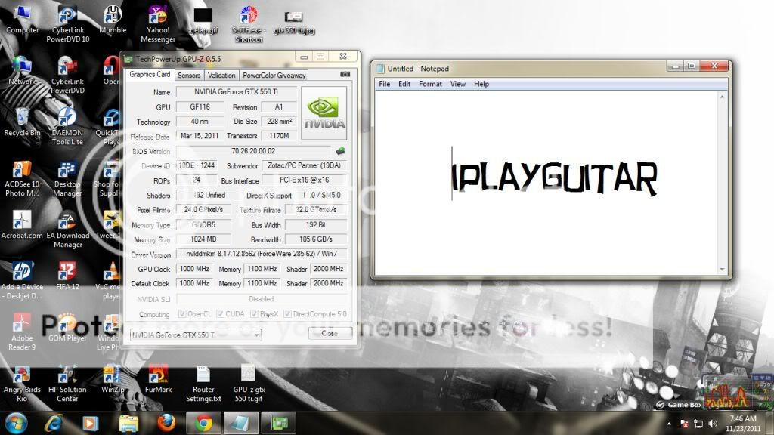Select the gtx 550 ti.jpg desktop file
This screenshot has width=774, height=435.
[294, 23]
